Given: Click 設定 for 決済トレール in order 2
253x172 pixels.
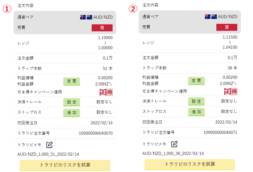Looking at the screenshot, I should click(196, 101).
